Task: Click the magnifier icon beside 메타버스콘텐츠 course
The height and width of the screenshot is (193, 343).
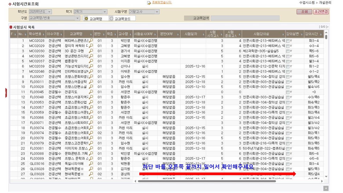Action: click(91, 41)
